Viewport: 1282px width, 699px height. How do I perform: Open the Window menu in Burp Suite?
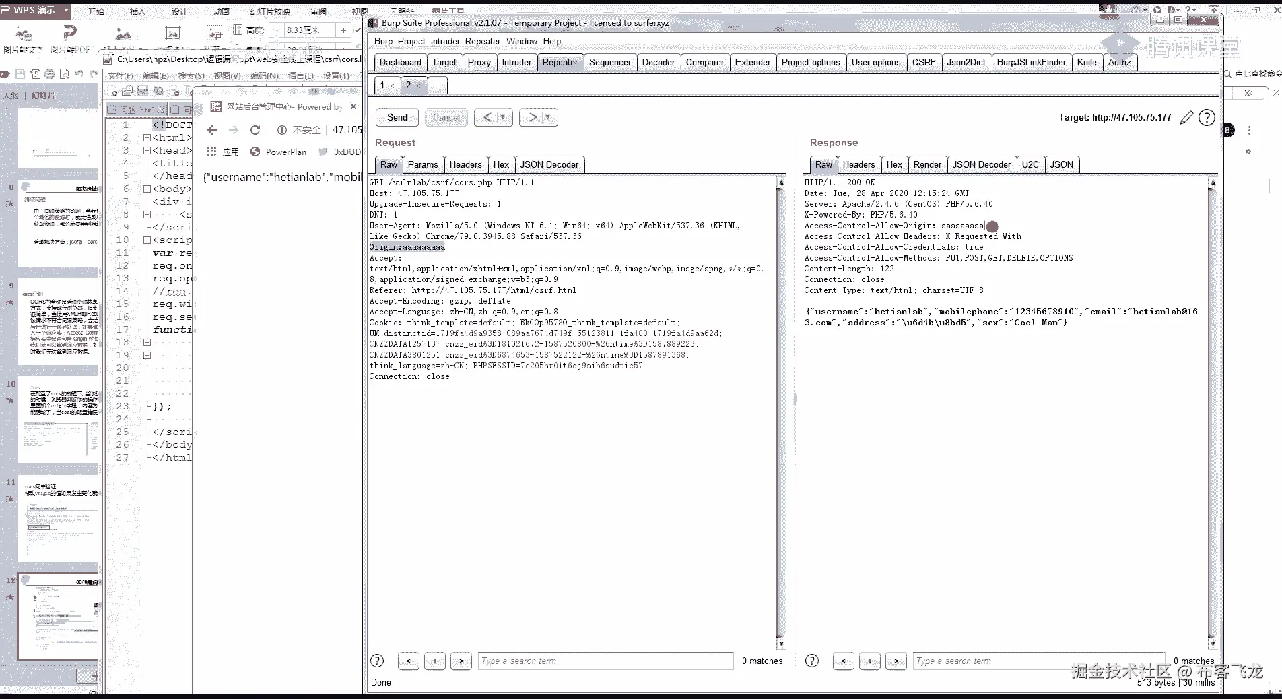pyautogui.click(x=522, y=41)
